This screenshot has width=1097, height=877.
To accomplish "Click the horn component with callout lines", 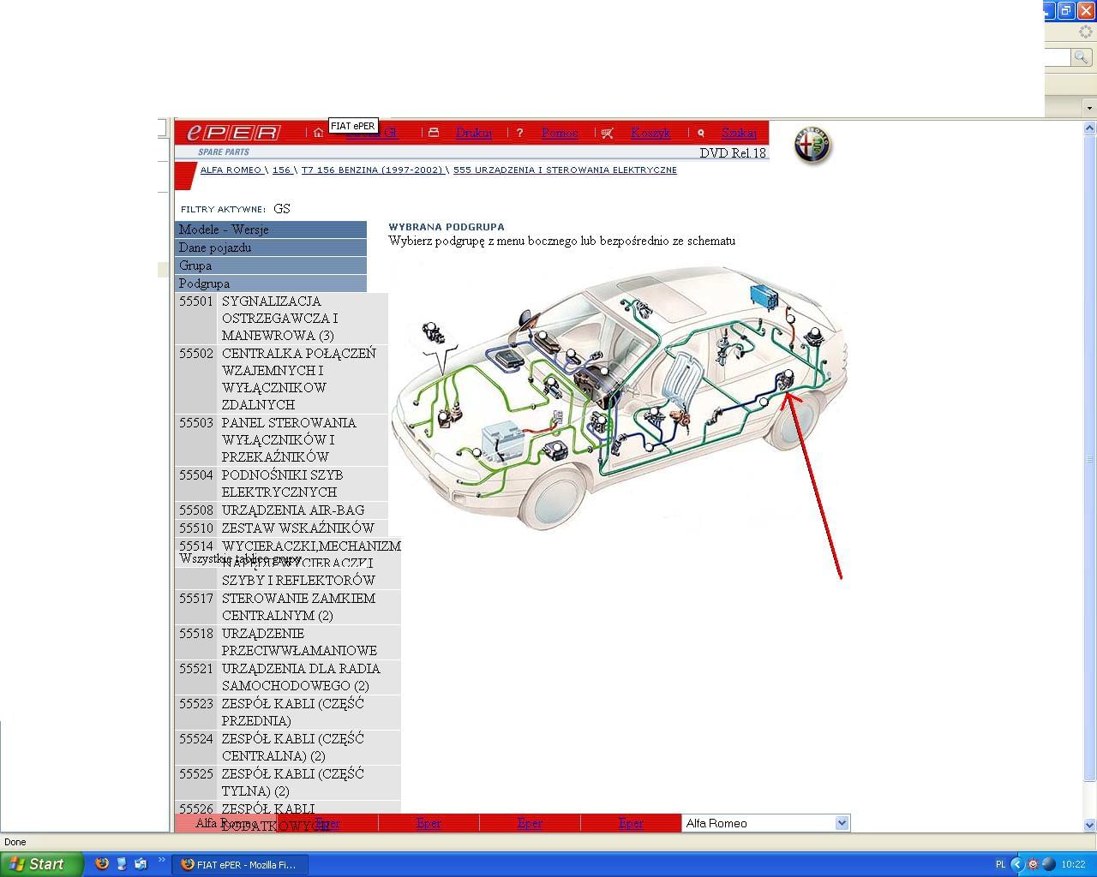I will (434, 333).
